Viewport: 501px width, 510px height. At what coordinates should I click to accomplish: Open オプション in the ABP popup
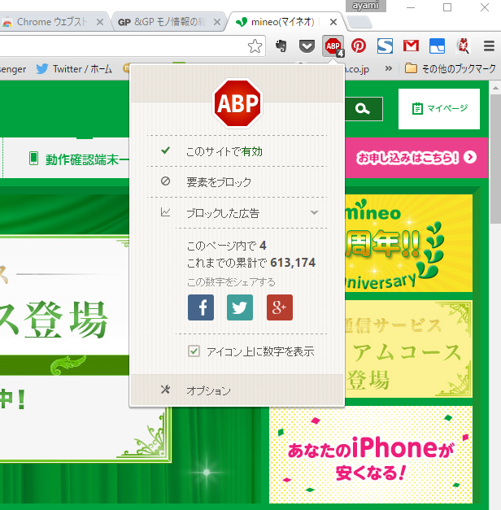pyautogui.click(x=208, y=390)
